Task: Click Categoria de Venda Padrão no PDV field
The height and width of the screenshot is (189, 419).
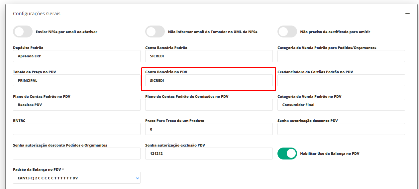Action: coord(341,105)
